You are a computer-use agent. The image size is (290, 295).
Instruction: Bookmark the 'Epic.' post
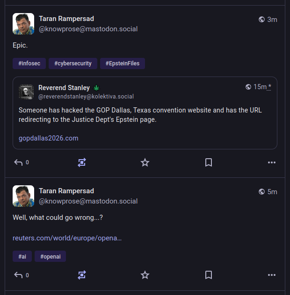pos(209,162)
